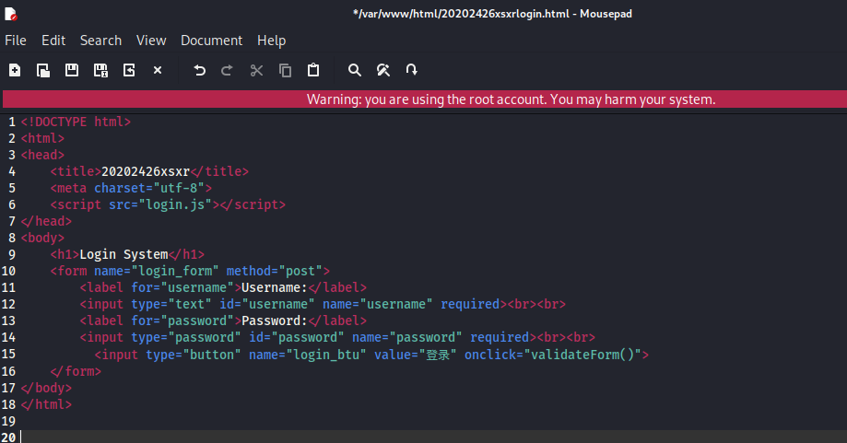The height and width of the screenshot is (443, 847).
Task: Click the New from template icon
Action: coord(43,70)
